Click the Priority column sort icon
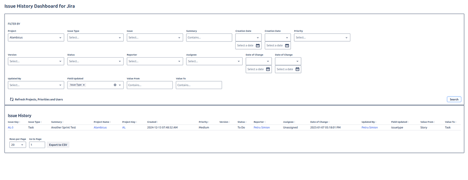The width and height of the screenshot is (468, 180). coord(208,122)
